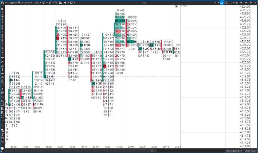Click the horizontal scrollbar right arrow
The height and width of the screenshot is (153, 258).
tap(155, 151)
